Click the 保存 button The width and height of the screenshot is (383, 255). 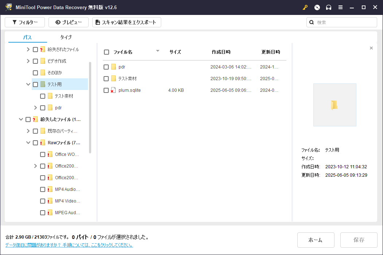[x=359, y=240]
